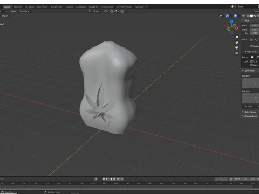Open the proportional editing falloff menu

coord(126,11)
